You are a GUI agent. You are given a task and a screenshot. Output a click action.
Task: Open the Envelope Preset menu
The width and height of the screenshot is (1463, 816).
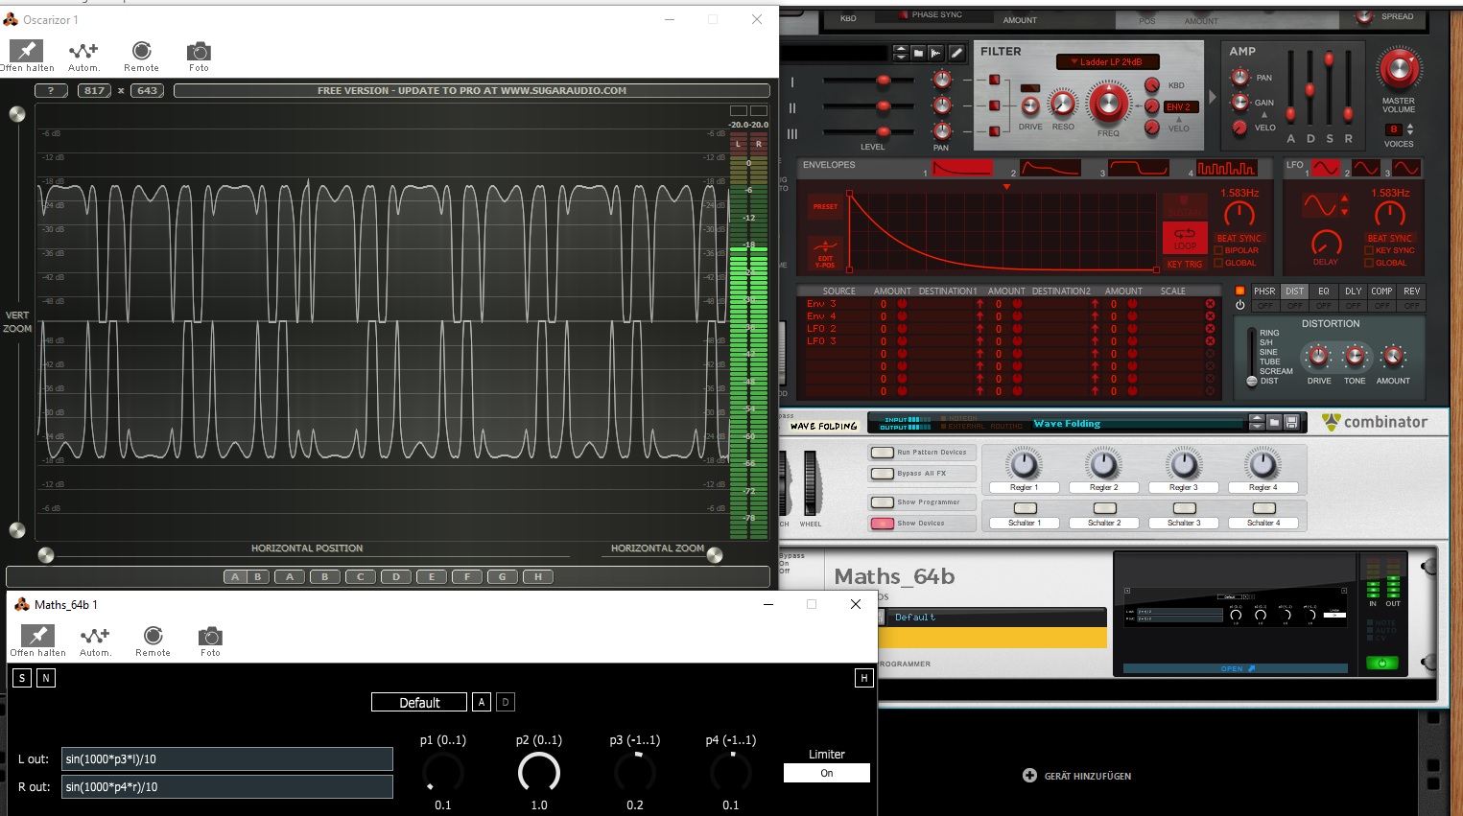[x=825, y=207]
